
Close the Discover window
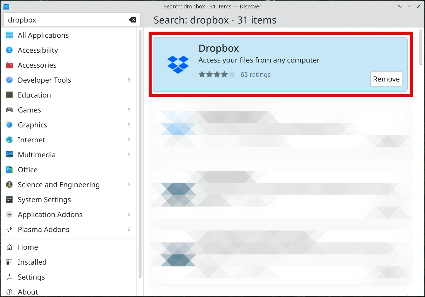[419, 6]
